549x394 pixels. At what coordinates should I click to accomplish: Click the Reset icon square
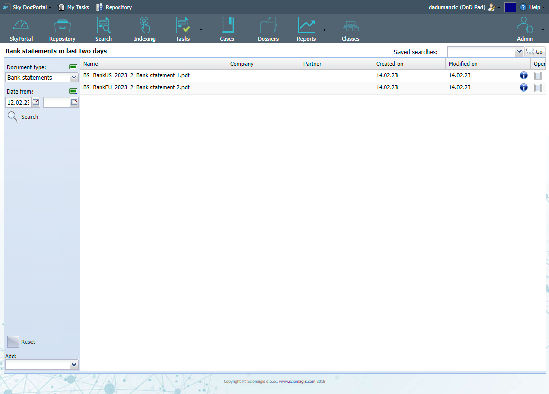click(13, 342)
